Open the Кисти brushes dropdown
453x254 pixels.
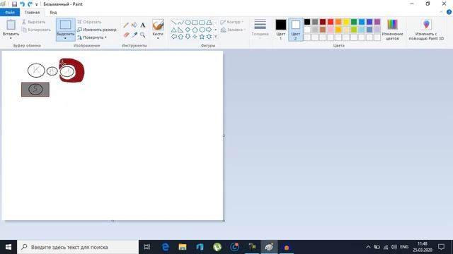(x=158, y=38)
